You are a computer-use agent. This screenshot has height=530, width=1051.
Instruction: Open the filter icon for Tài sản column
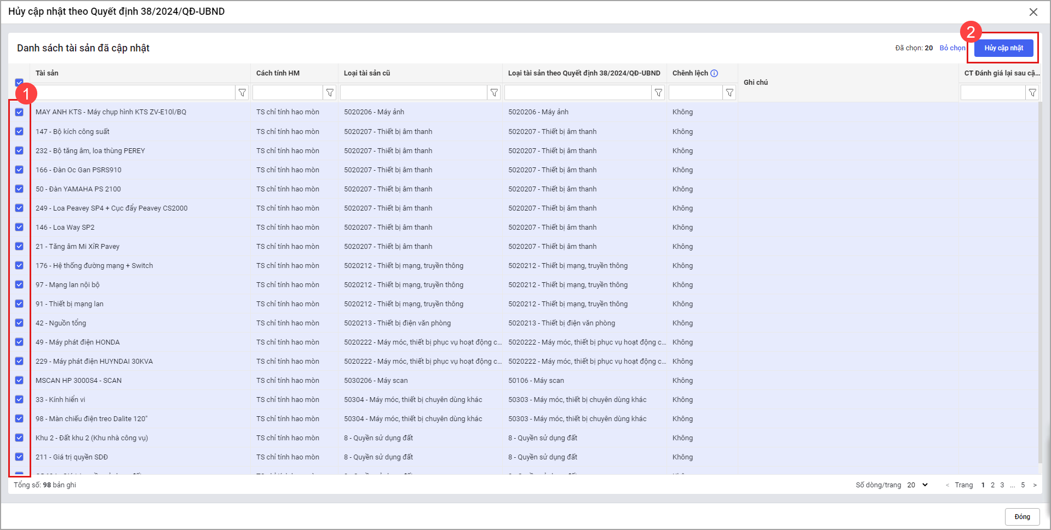click(x=242, y=93)
